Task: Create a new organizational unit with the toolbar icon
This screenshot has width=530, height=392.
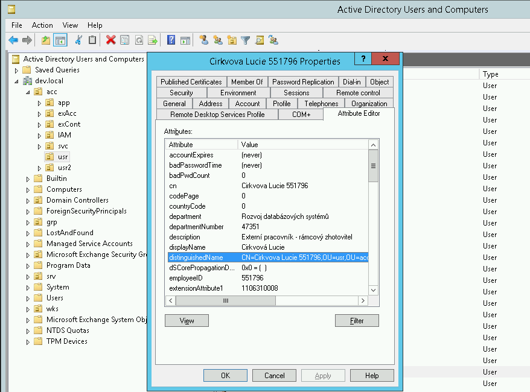Action: point(232,40)
